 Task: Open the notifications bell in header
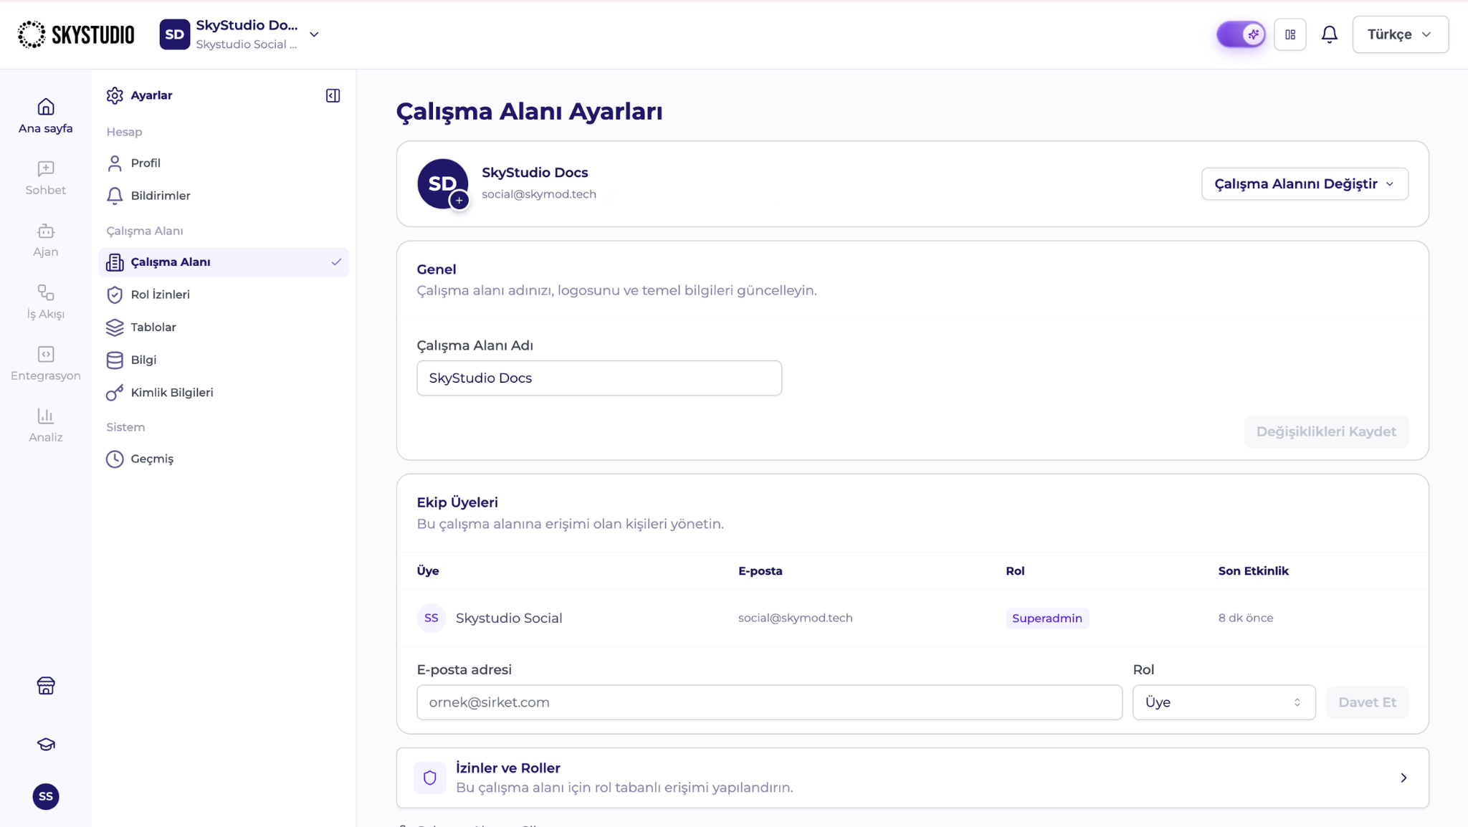click(1330, 34)
